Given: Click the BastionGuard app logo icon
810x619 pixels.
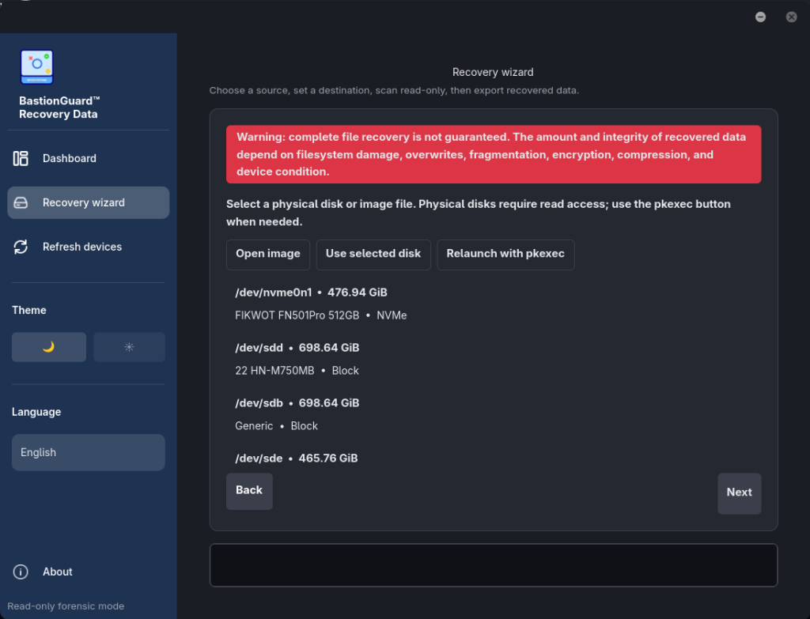Looking at the screenshot, I should click(36, 66).
